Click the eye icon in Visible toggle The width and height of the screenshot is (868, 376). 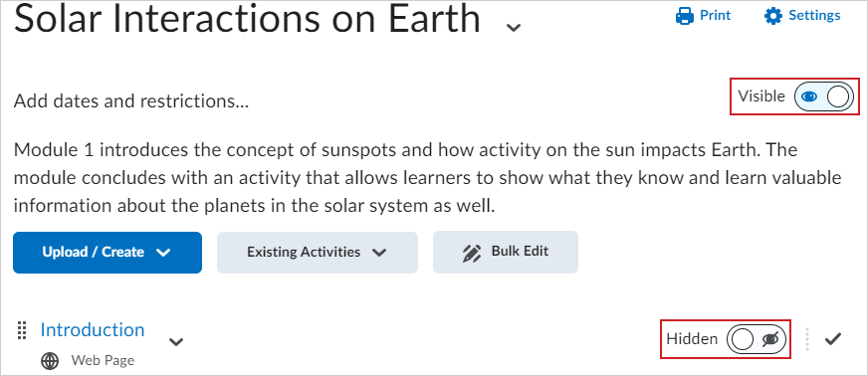pos(809,96)
